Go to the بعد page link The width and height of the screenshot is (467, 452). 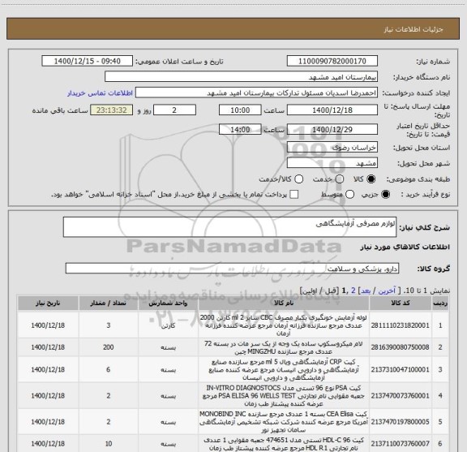point(366,291)
